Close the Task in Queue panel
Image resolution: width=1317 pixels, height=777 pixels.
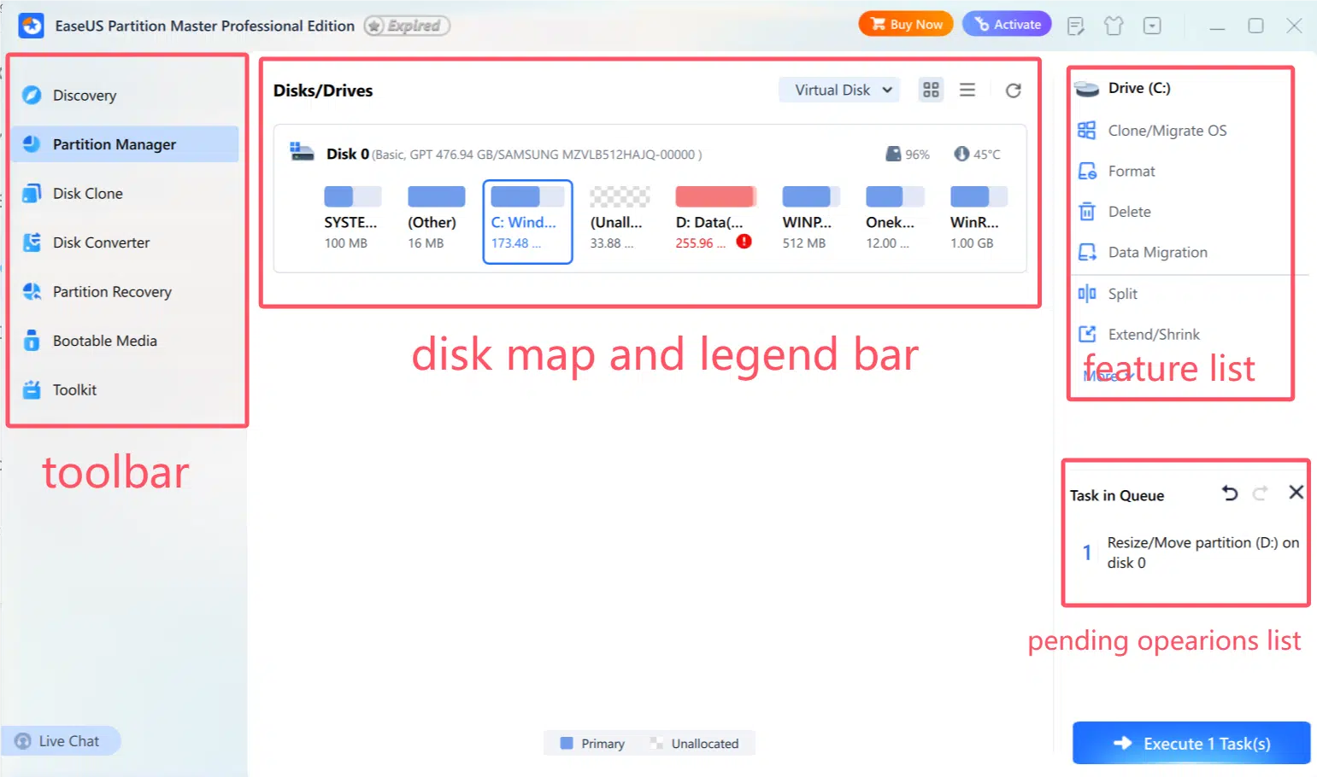[x=1296, y=493]
